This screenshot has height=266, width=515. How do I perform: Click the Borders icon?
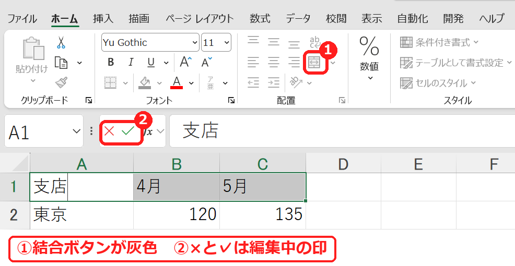(x=110, y=82)
